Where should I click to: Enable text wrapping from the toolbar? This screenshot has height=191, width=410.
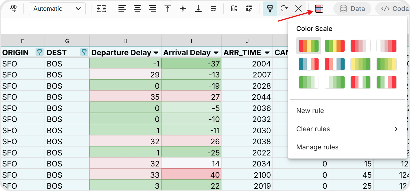click(x=213, y=8)
